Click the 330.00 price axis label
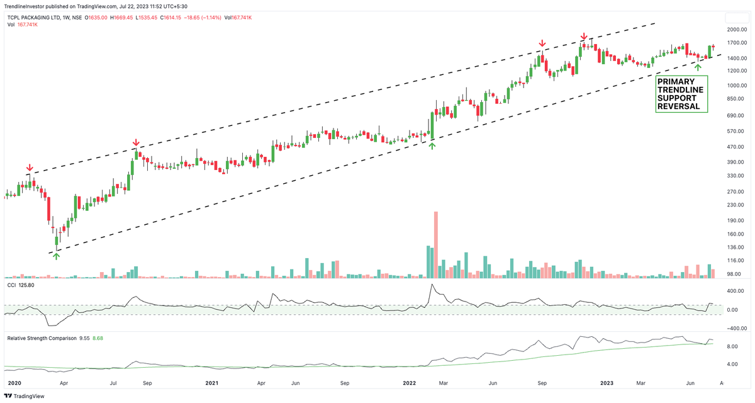This screenshot has width=755, height=403. tap(736, 175)
